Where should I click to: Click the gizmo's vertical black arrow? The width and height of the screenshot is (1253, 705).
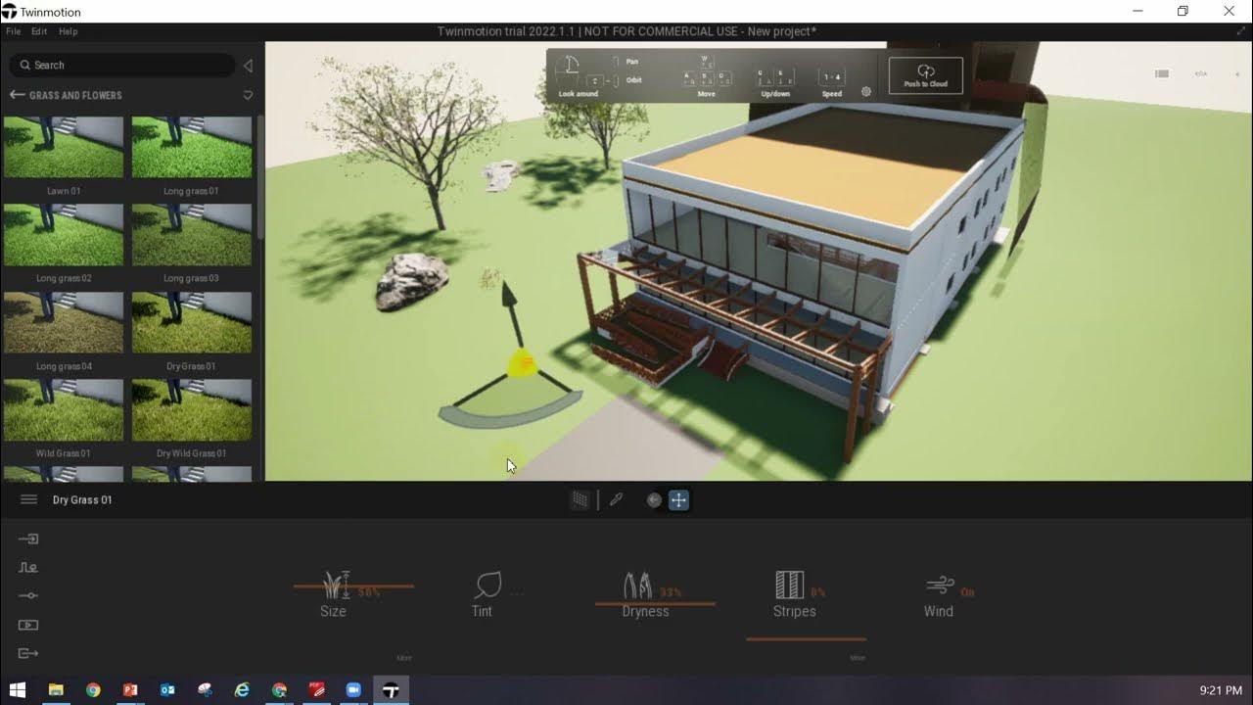(509, 313)
